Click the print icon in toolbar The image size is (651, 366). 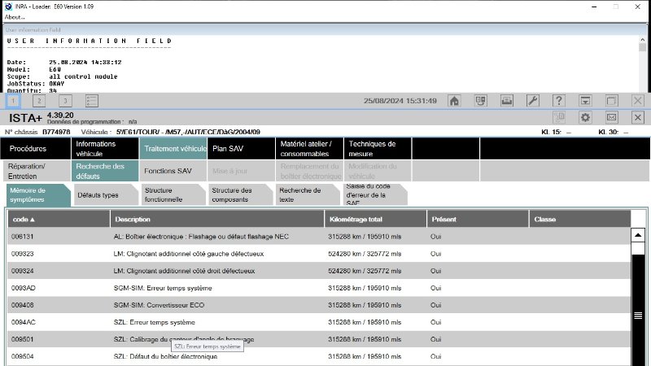(x=506, y=101)
